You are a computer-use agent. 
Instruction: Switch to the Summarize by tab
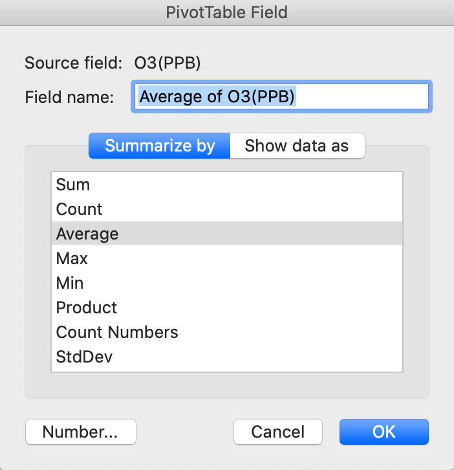160,146
